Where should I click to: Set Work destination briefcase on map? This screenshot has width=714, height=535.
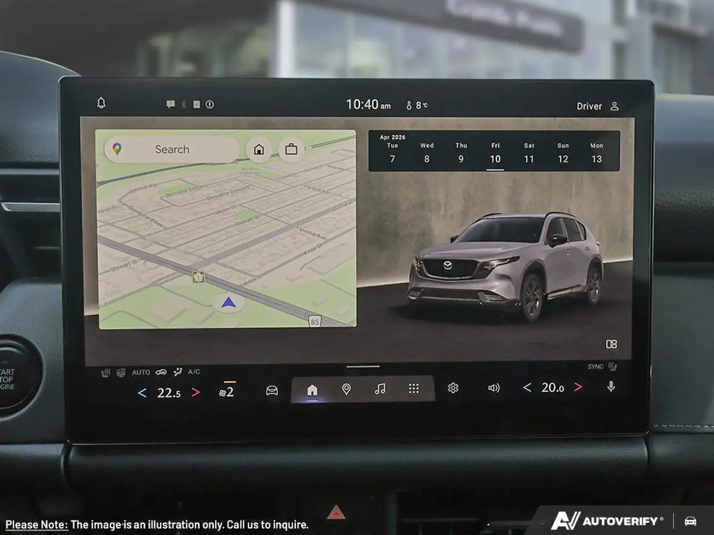pyautogui.click(x=291, y=149)
